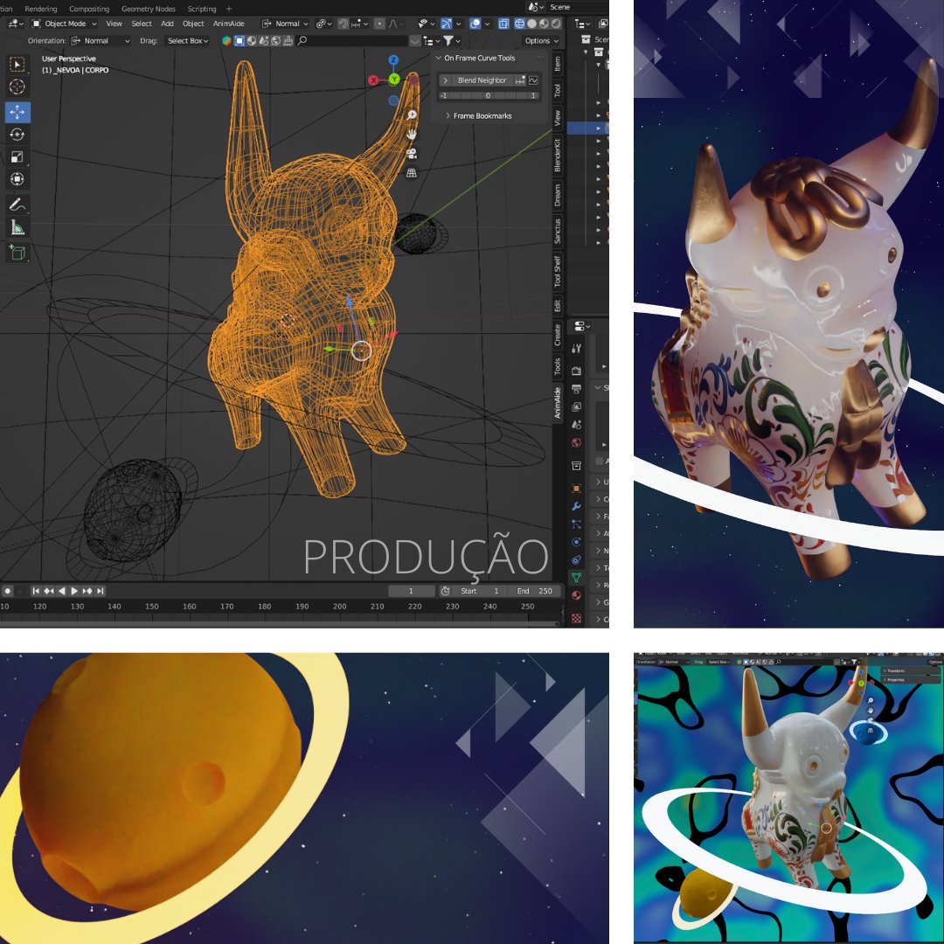Expand the Frame Bookmarks panel

click(x=479, y=115)
